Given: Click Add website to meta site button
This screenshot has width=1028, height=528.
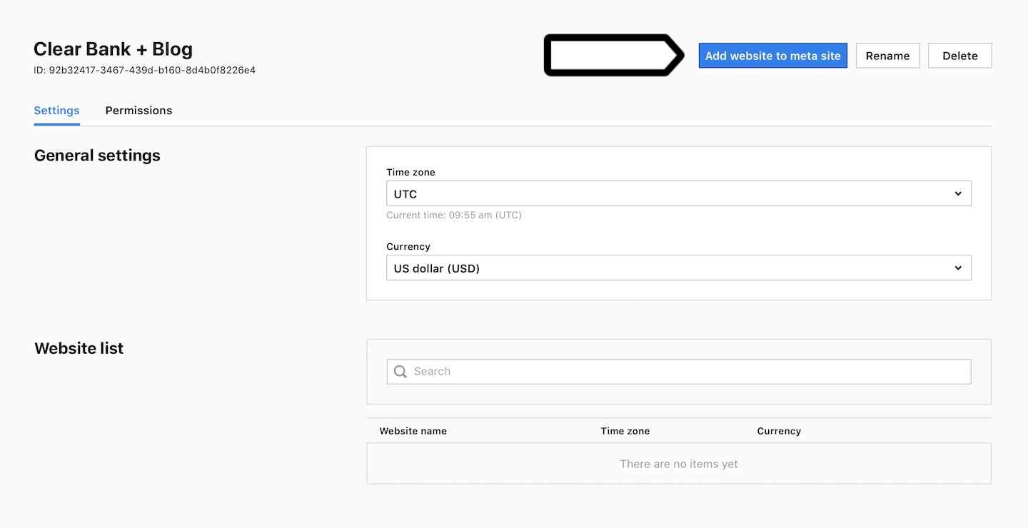Looking at the screenshot, I should (x=772, y=56).
